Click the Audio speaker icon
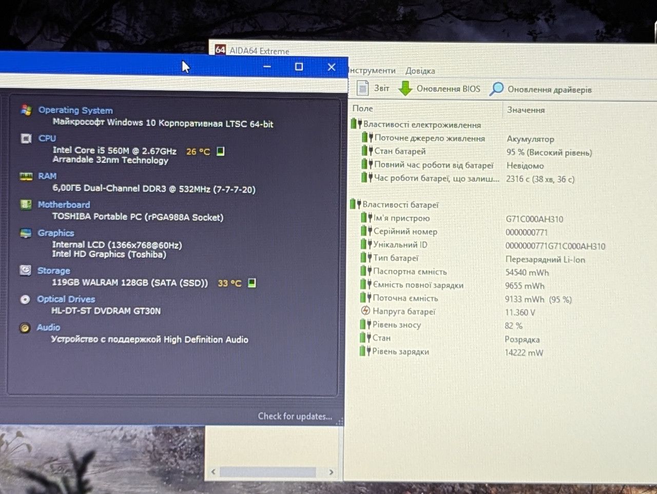 (x=25, y=327)
